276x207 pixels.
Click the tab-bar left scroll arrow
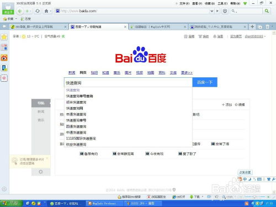[4, 26]
